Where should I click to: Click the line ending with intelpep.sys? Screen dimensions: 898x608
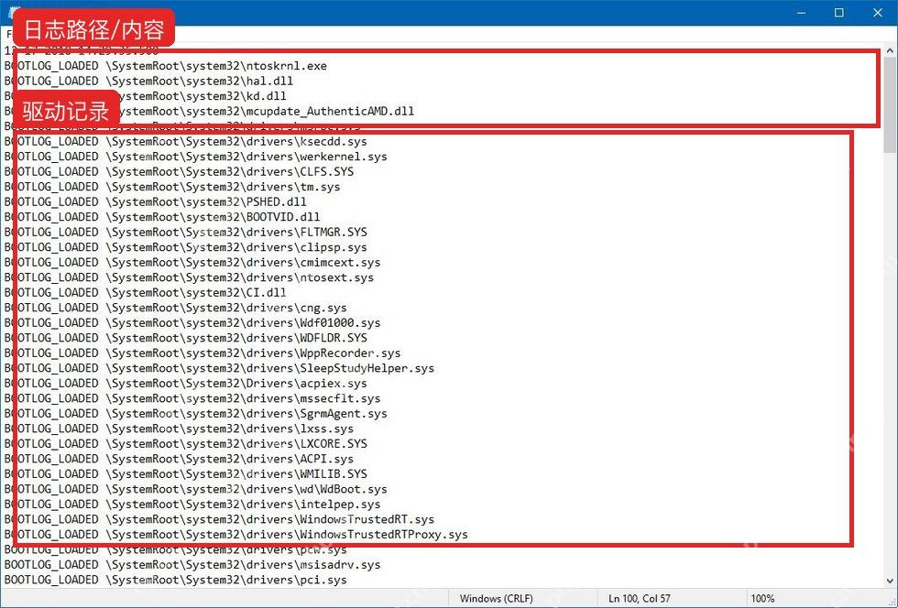[x=192, y=505]
